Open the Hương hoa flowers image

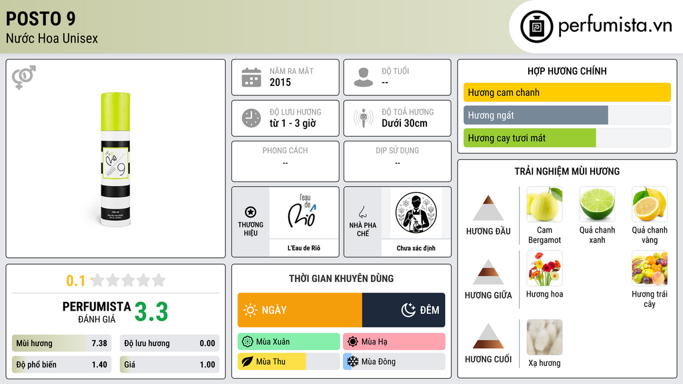544,268
